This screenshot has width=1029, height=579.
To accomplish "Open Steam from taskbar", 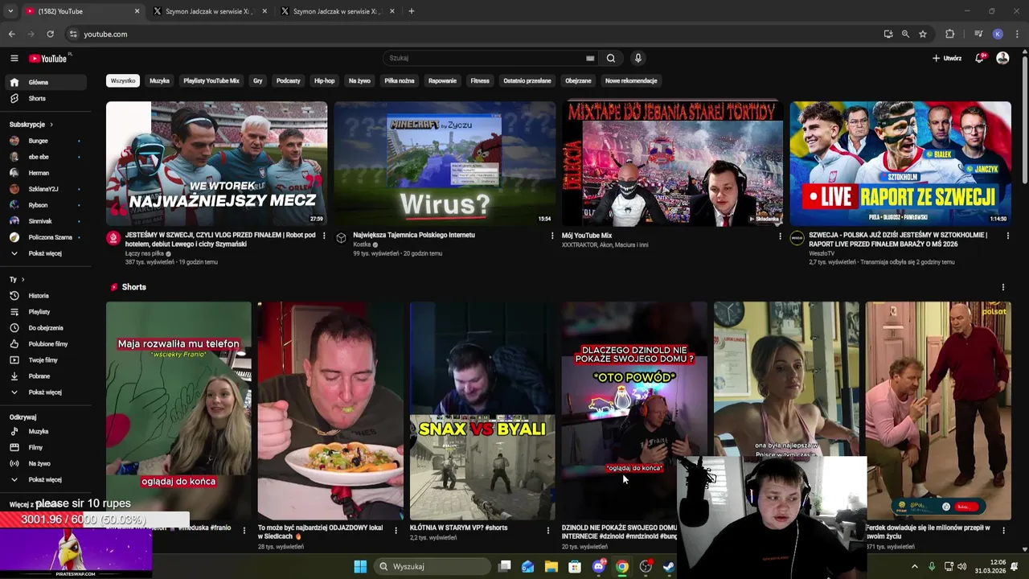I will point(668,566).
